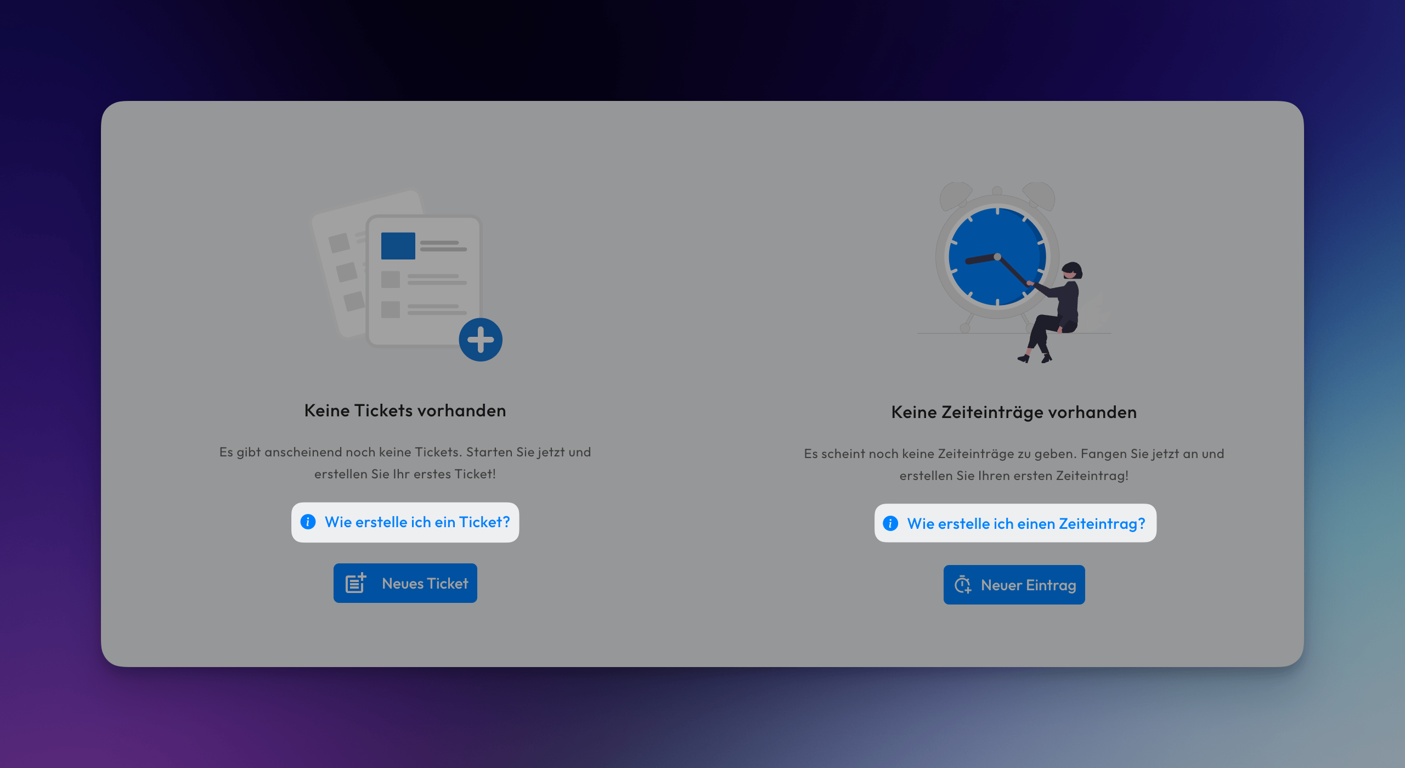The width and height of the screenshot is (1405, 768).
Task: Select the heading 'Keine Zeiteinträge vorhanden'
Action: pyautogui.click(x=1013, y=412)
